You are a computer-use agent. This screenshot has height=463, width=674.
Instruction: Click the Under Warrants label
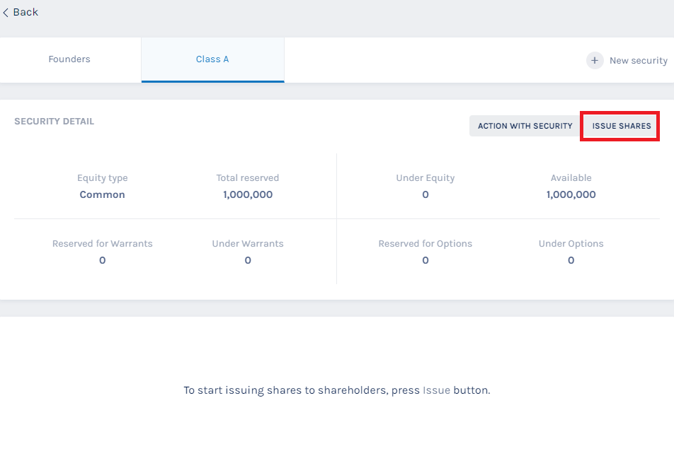[x=248, y=244]
